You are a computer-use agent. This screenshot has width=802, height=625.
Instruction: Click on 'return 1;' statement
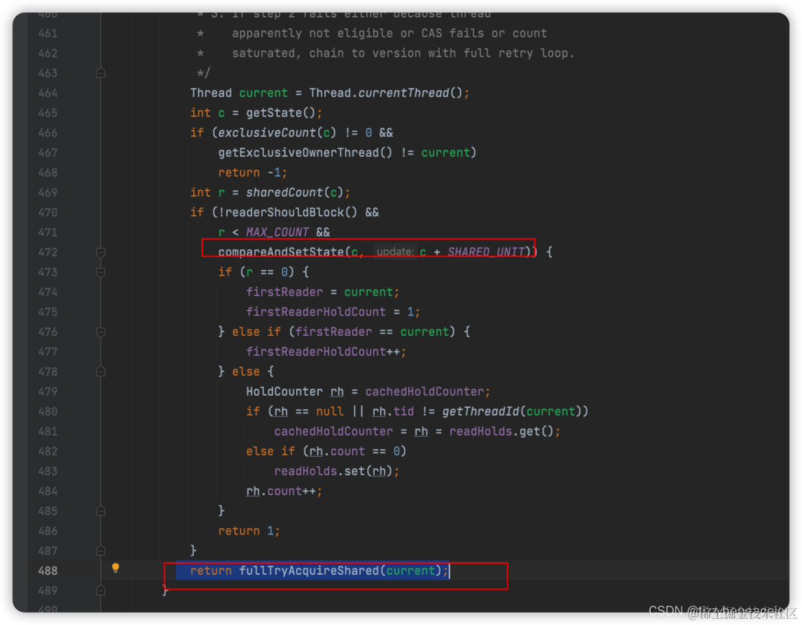pos(249,531)
